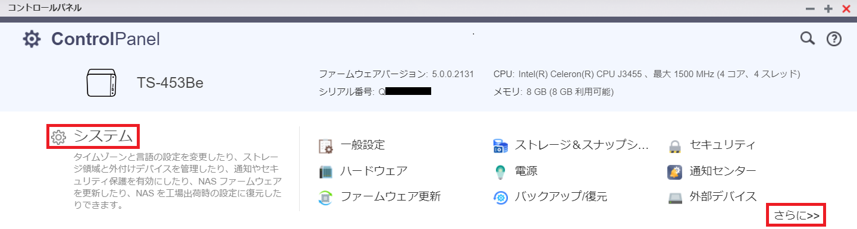Viewport: 857px width, 229px height.
Task: Click the ControlPanel gear logo
Action: click(32, 40)
